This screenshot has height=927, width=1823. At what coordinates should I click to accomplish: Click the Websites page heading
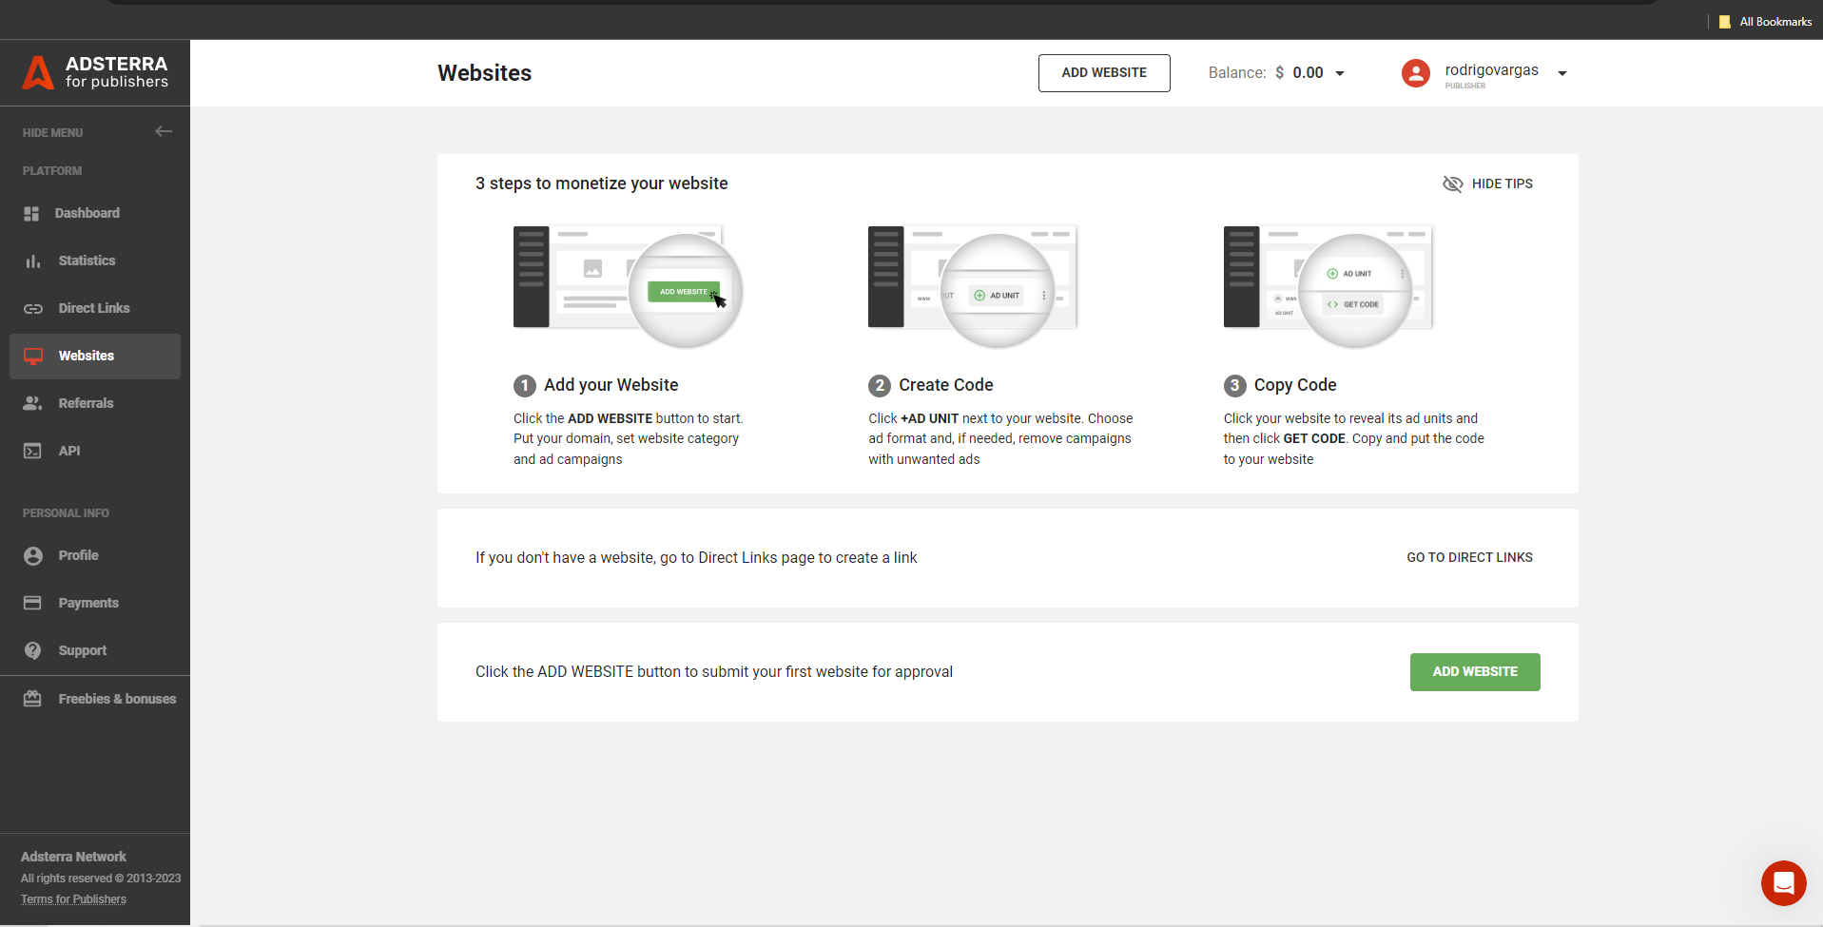pyautogui.click(x=484, y=73)
